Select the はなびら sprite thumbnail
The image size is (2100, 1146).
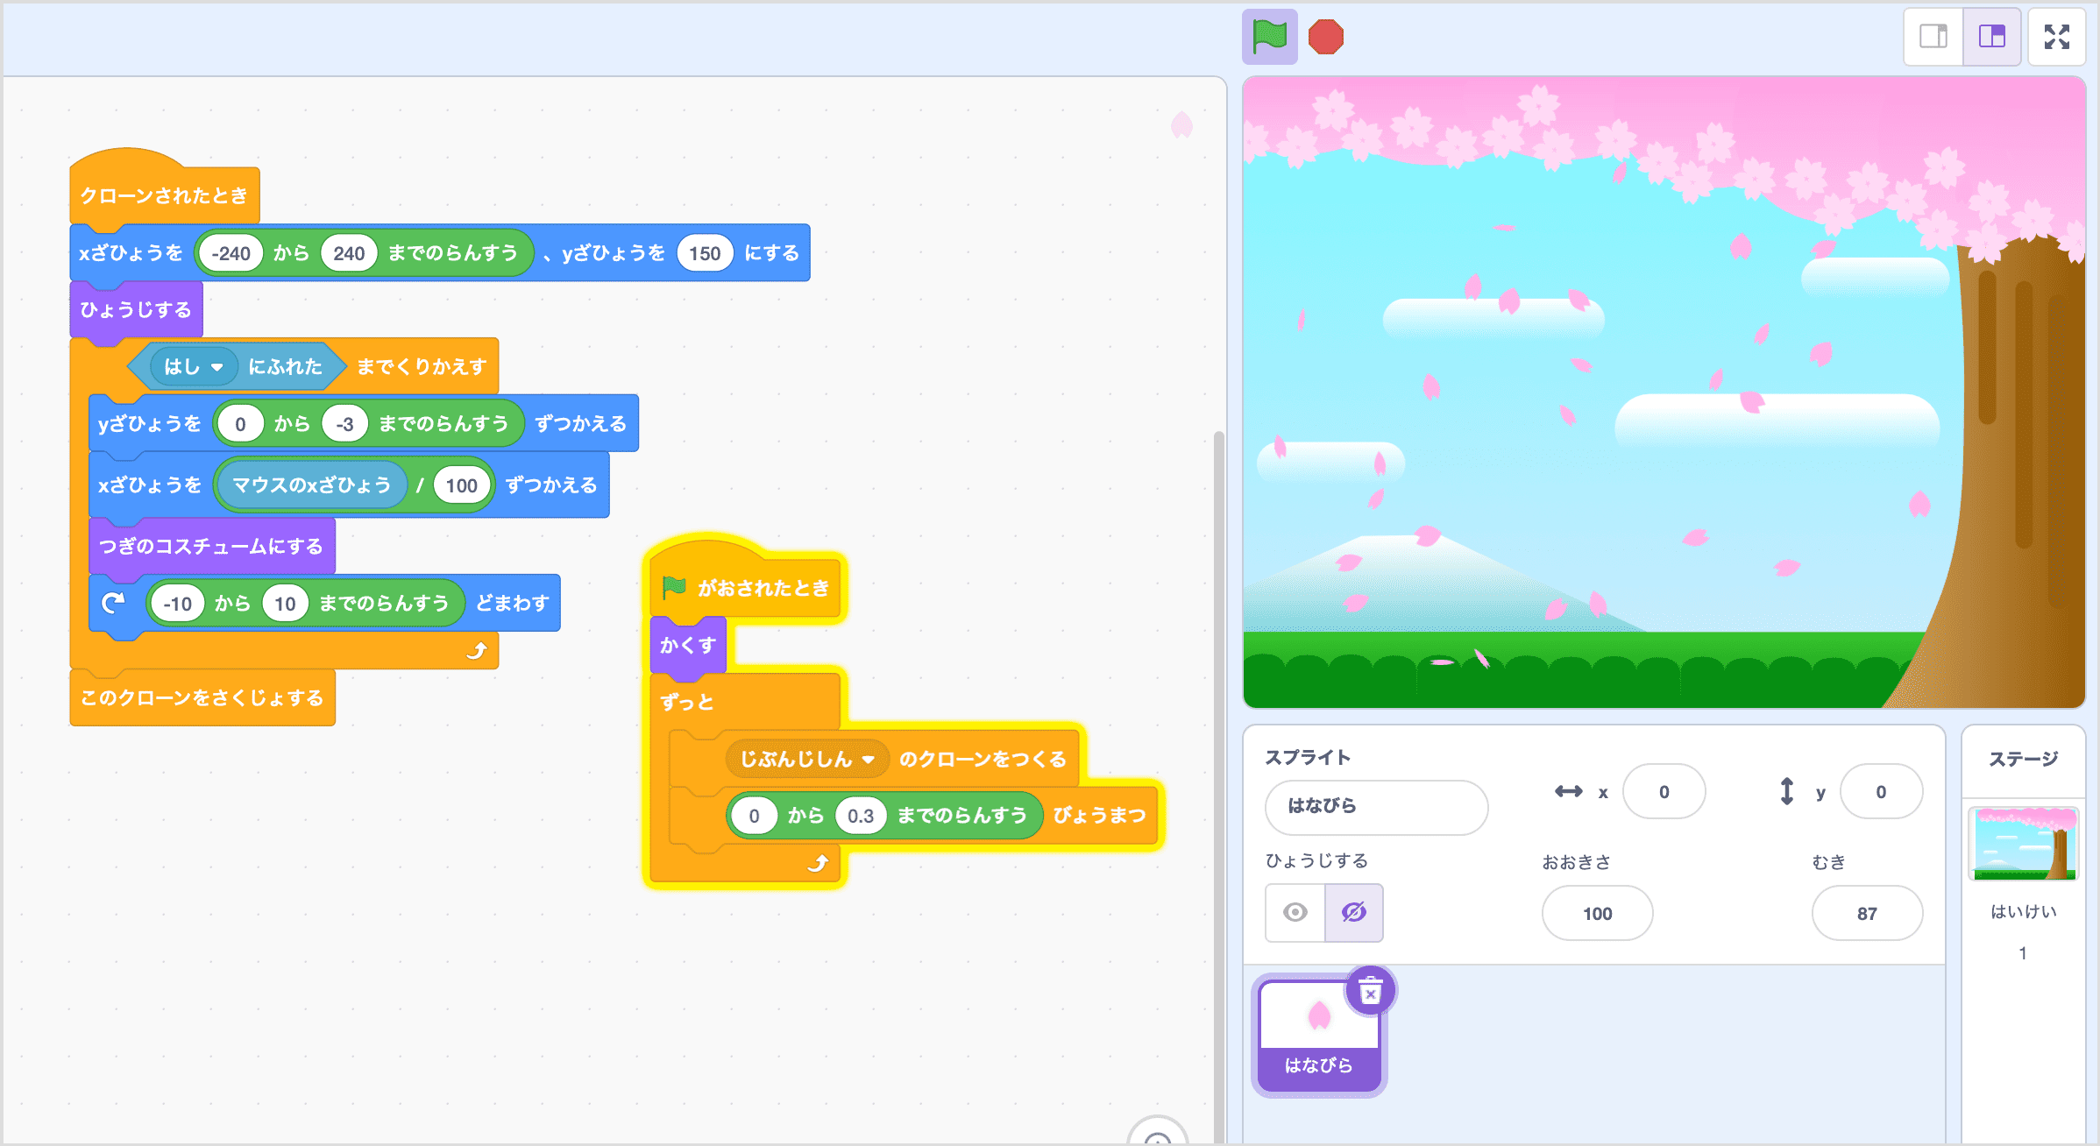point(1318,1036)
